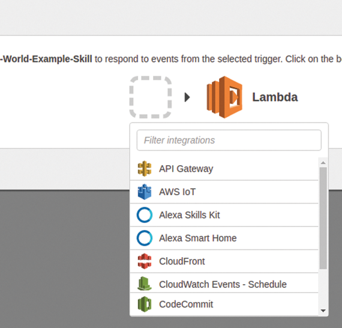Image resolution: width=342 pixels, height=328 pixels.
Task: Focus the Filter integrations text field
Action: [229, 140]
